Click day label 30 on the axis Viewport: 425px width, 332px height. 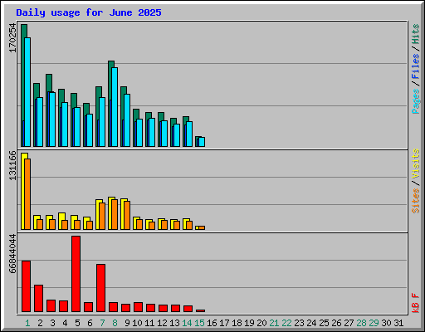point(386,323)
